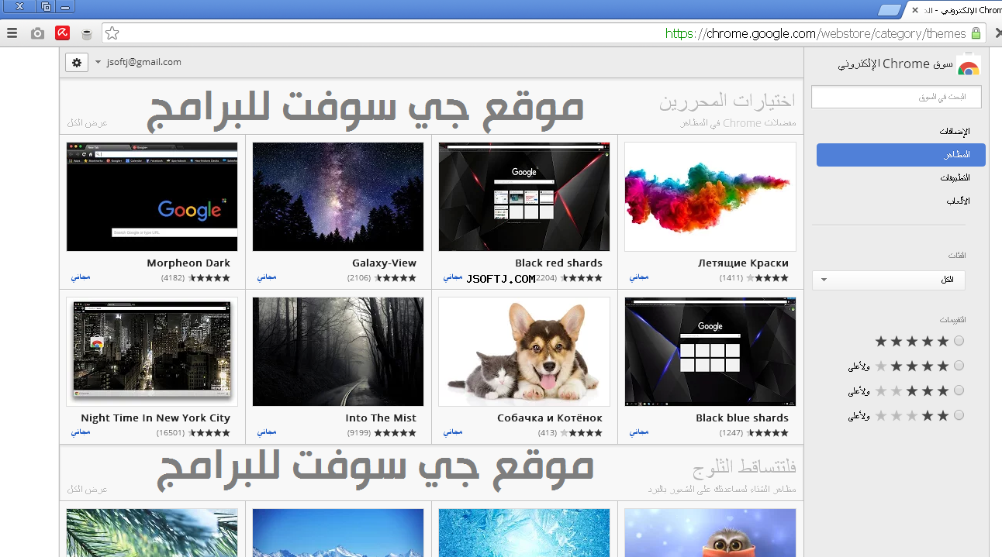The width and height of the screenshot is (1002, 557).
Task: Click the camera screenshot extension icon
Action: click(37, 33)
